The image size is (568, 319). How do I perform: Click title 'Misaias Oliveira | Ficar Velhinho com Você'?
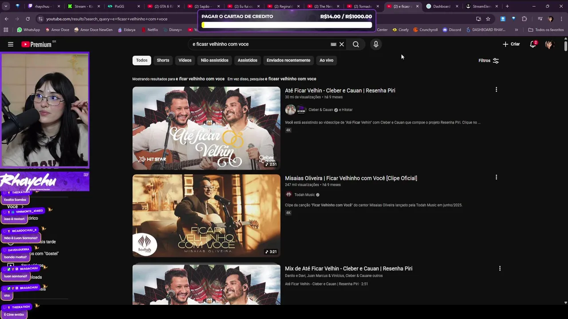351,178
